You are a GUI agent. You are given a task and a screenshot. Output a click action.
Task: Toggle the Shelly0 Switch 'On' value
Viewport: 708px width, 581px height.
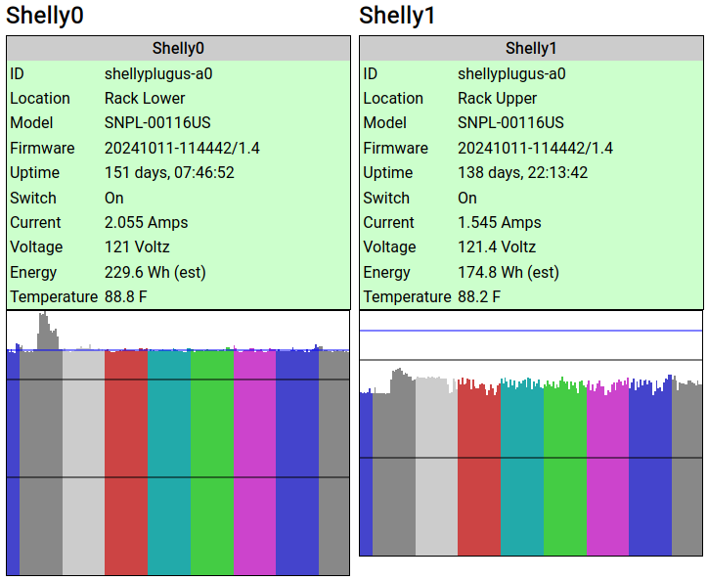click(x=114, y=198)
